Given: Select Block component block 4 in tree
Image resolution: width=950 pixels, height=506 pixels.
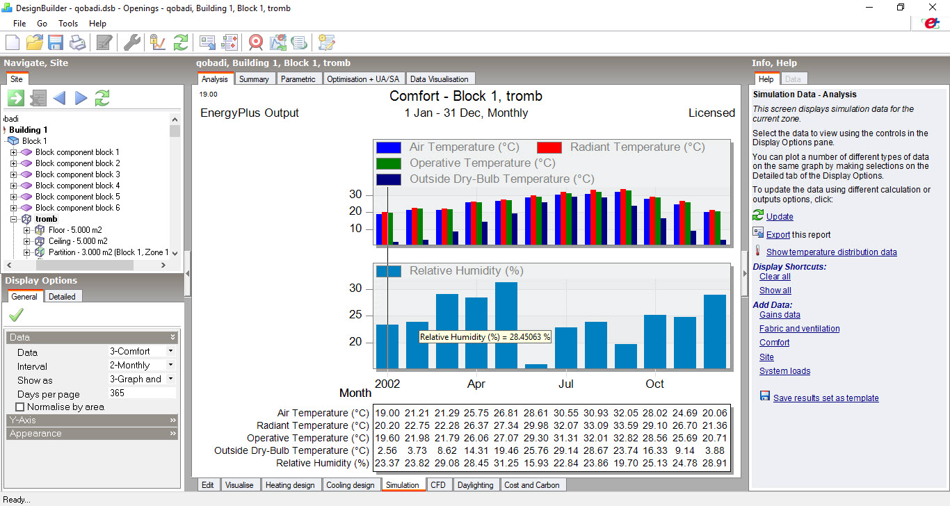Looking at the screenshot, I should pos(78,186).
